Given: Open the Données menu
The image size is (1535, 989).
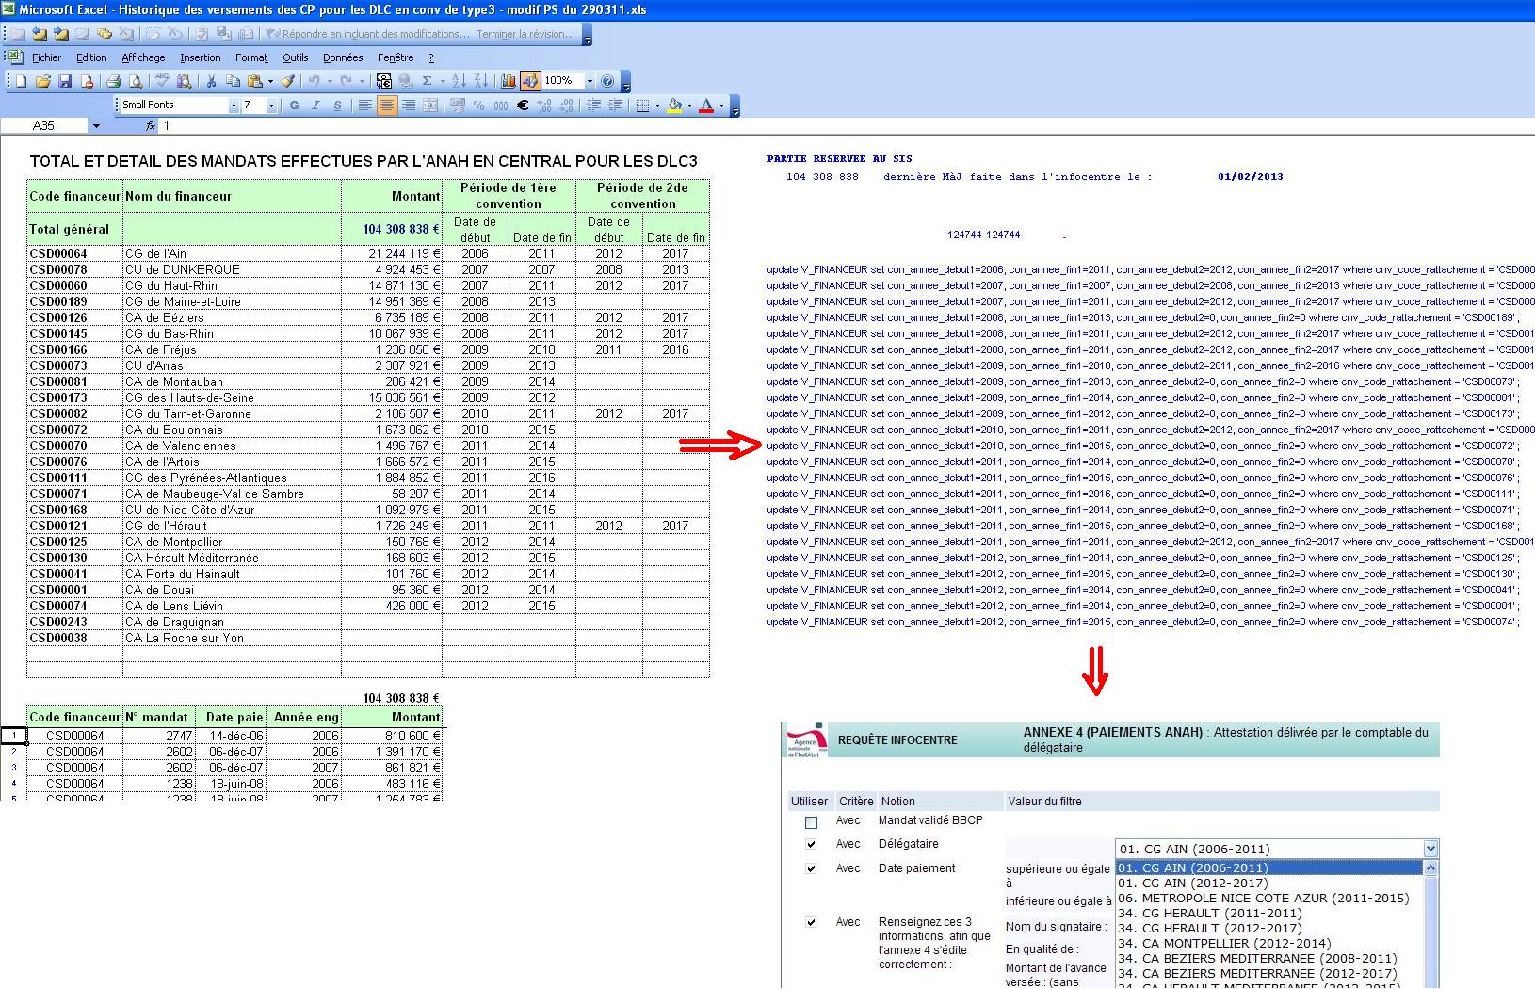Looking at the screenshot, I should (343, 57).
